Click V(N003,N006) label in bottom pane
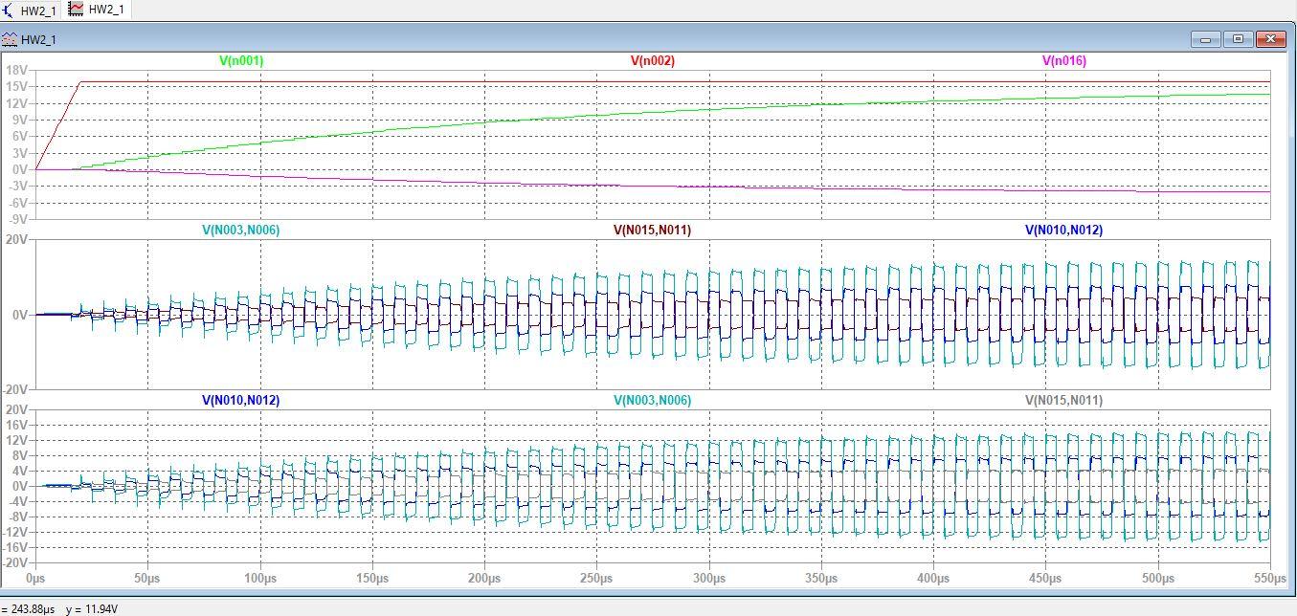Image resolution: width=1297 pixels, height=616 pixels. tap(653, 400)
